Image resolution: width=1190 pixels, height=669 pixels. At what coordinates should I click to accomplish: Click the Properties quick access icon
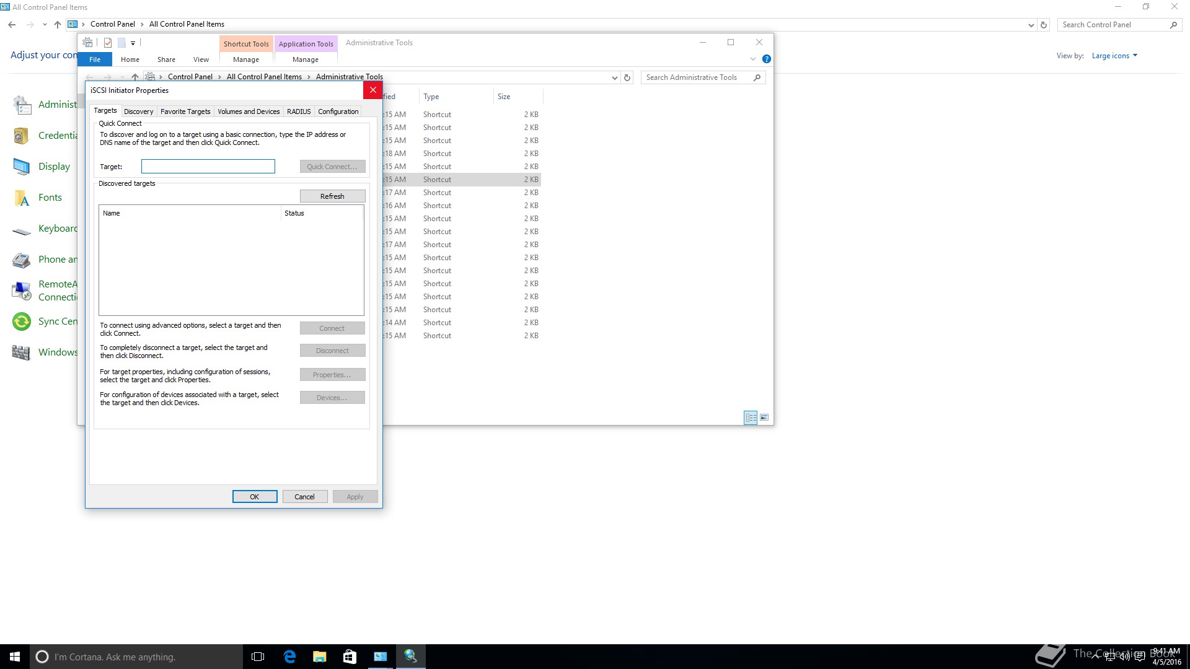coord(108,43)
